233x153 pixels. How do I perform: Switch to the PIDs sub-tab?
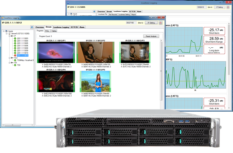pos(47,31)
